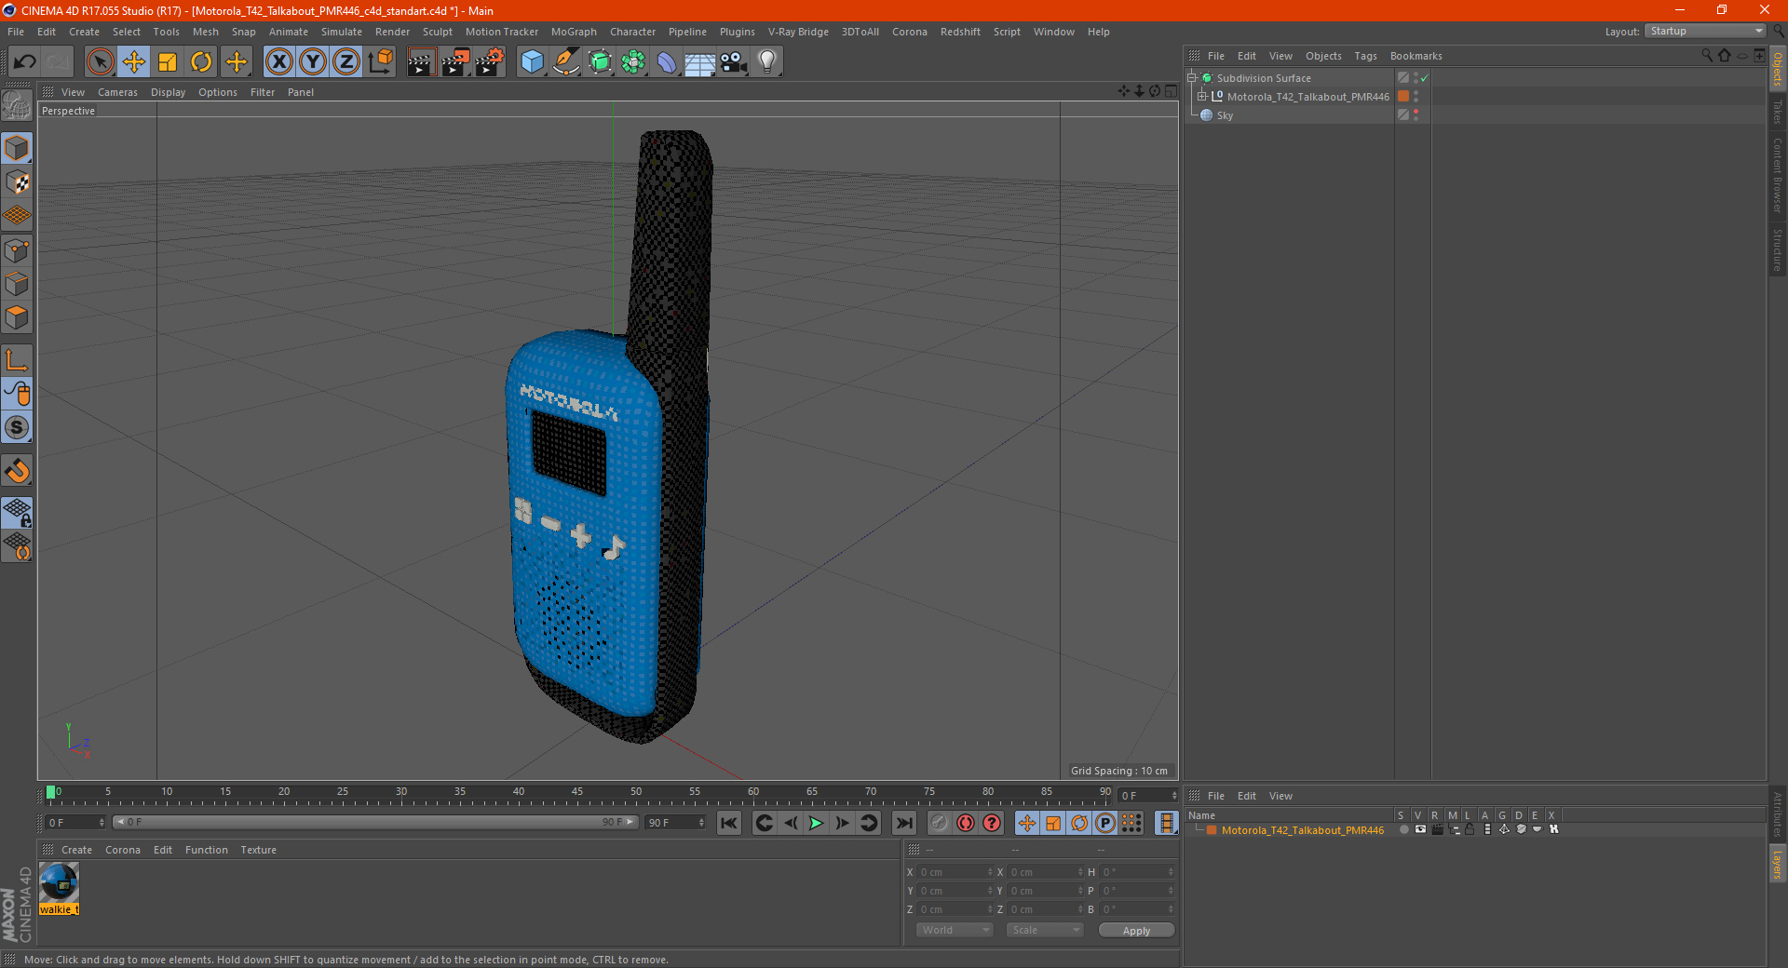Image resolution: width=1788 pixels, height=968 pixels.
Task: Activate the Scale tool
Action: (x=168, y=62)
